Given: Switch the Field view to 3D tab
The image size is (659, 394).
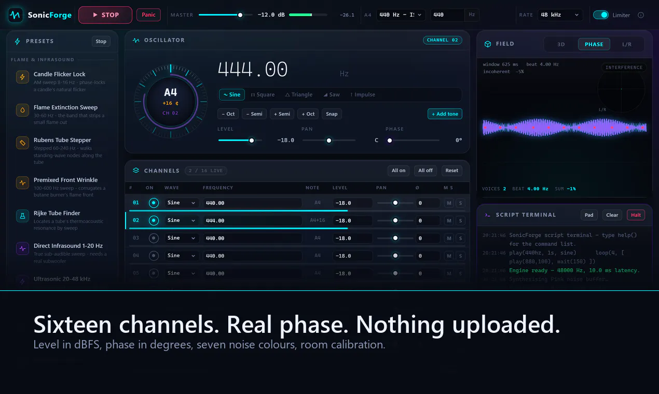Looking at the screenshot, I should 561,45.
